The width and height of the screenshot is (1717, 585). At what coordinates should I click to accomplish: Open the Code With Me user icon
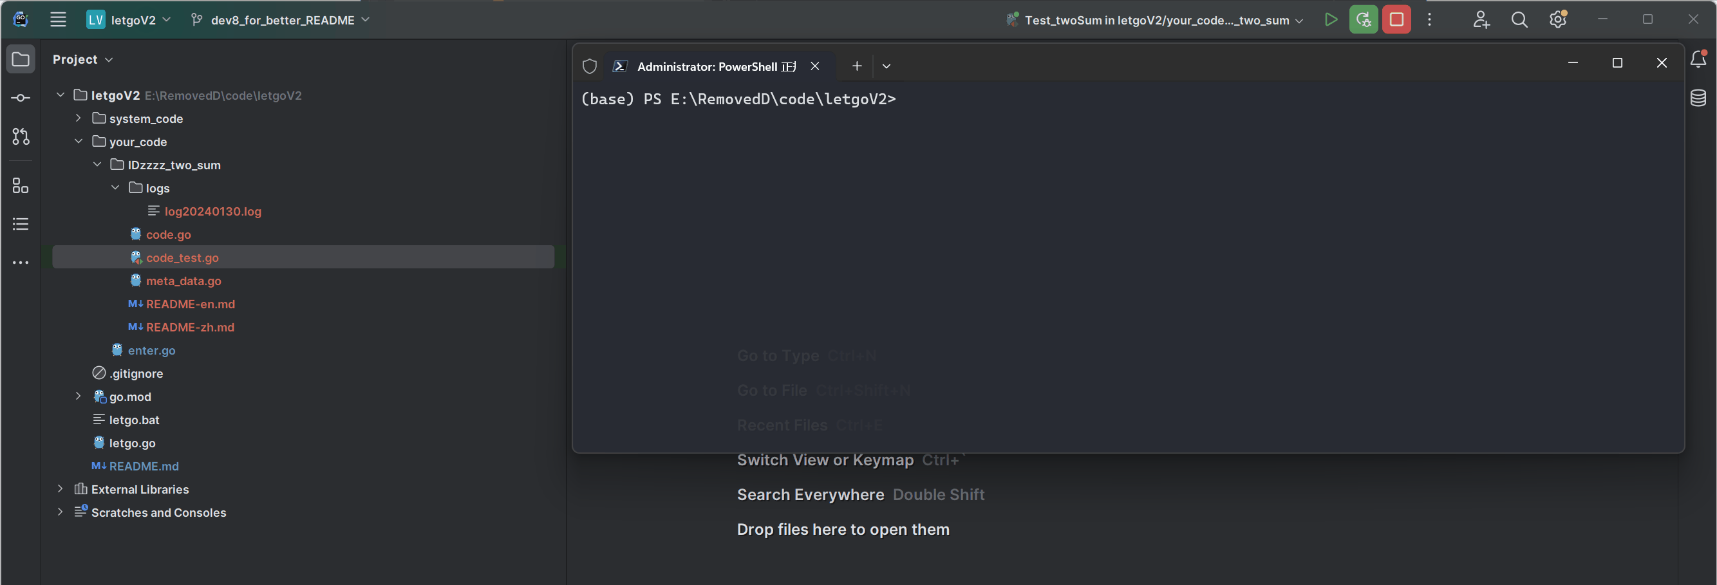[x=1481, y=20]
